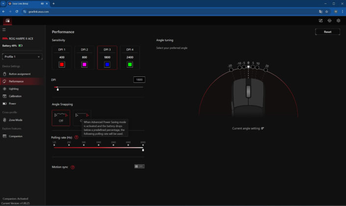The image size is (346, 206).
Task: Select the 20 degree angle tuning point
Action: [266, 70]
